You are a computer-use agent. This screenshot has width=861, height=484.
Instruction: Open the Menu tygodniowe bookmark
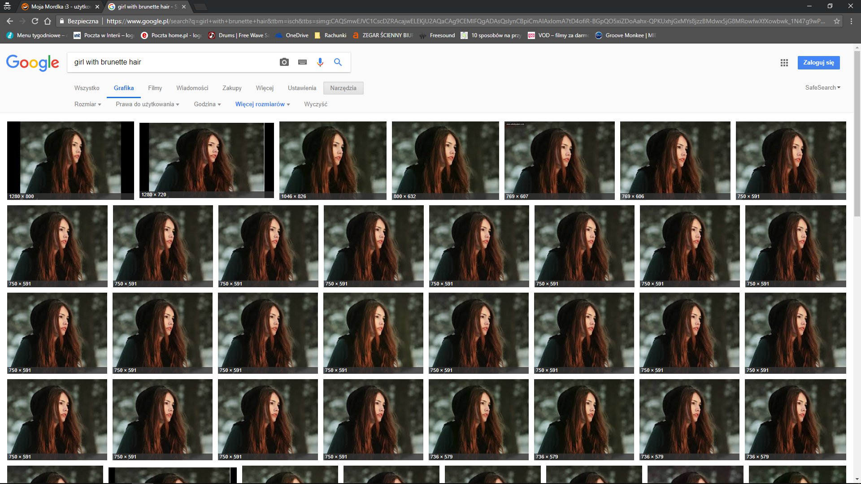(x=36, y=35)
